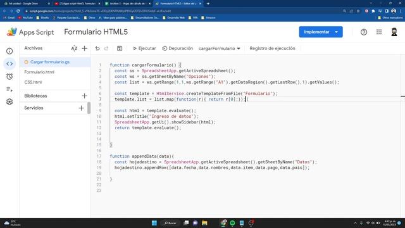
Task: Run the script with Ejecutar
Action: click(144, 48)
